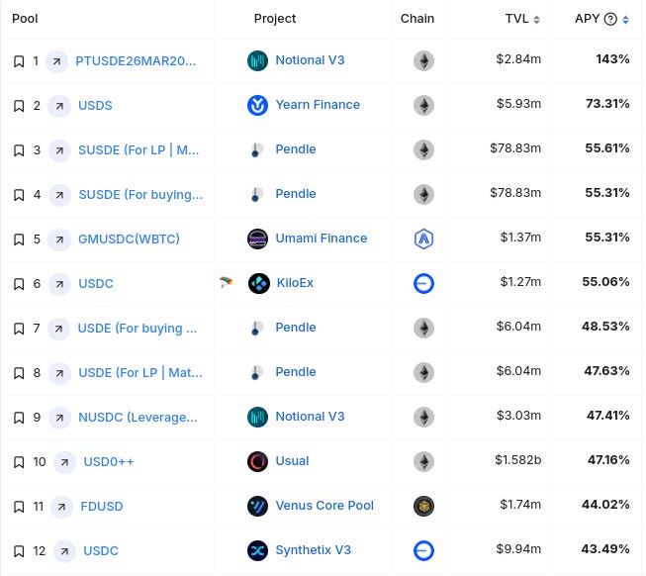Open external link arrow for USDS pool
This screenshot has height=576, width=646.
(x=59, y=106)
